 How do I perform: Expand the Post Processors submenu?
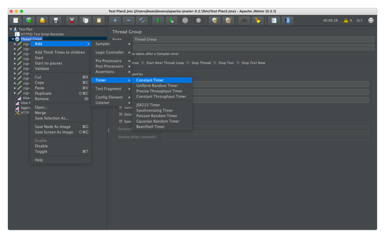(111, 66)
